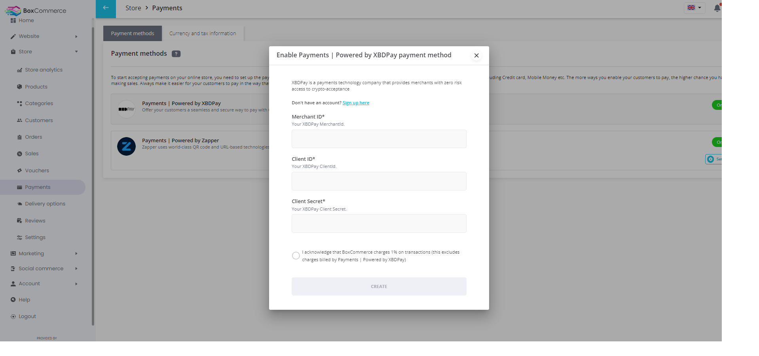Image resolution: width=759 pixels, height=356 pixels.
Task: Click the Store analytics chart icon
Action: coord(19,70)
